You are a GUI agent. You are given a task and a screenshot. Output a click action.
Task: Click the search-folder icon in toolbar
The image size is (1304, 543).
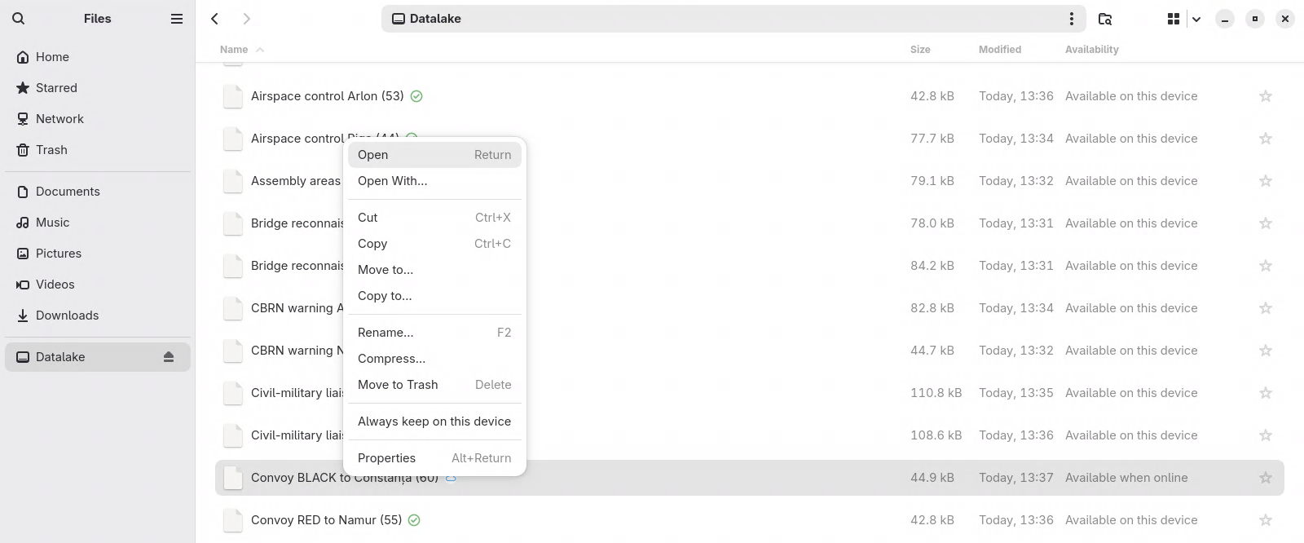coord(1105,19)
